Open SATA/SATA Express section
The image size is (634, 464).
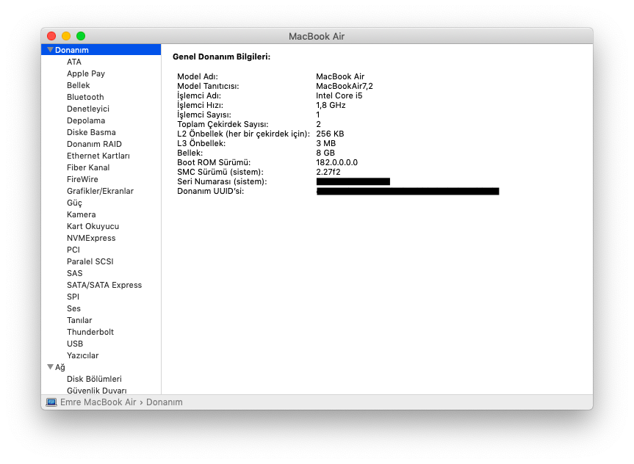coord(104,285)
